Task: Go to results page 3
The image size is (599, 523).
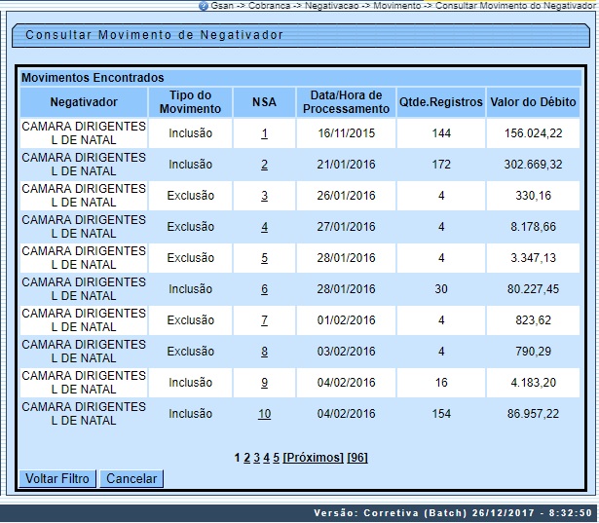Action: [257, 457]
